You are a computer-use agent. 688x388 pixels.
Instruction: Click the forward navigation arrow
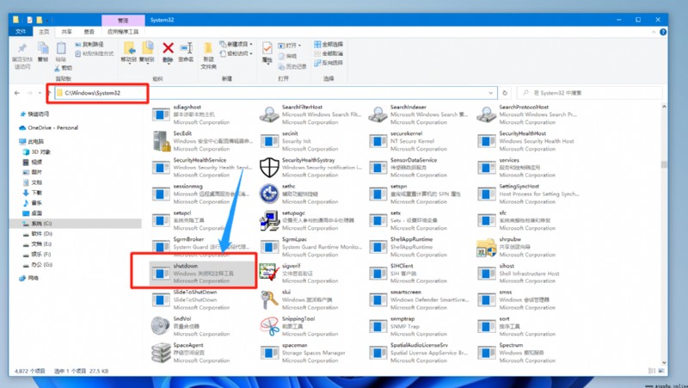(x=29, y=93)
